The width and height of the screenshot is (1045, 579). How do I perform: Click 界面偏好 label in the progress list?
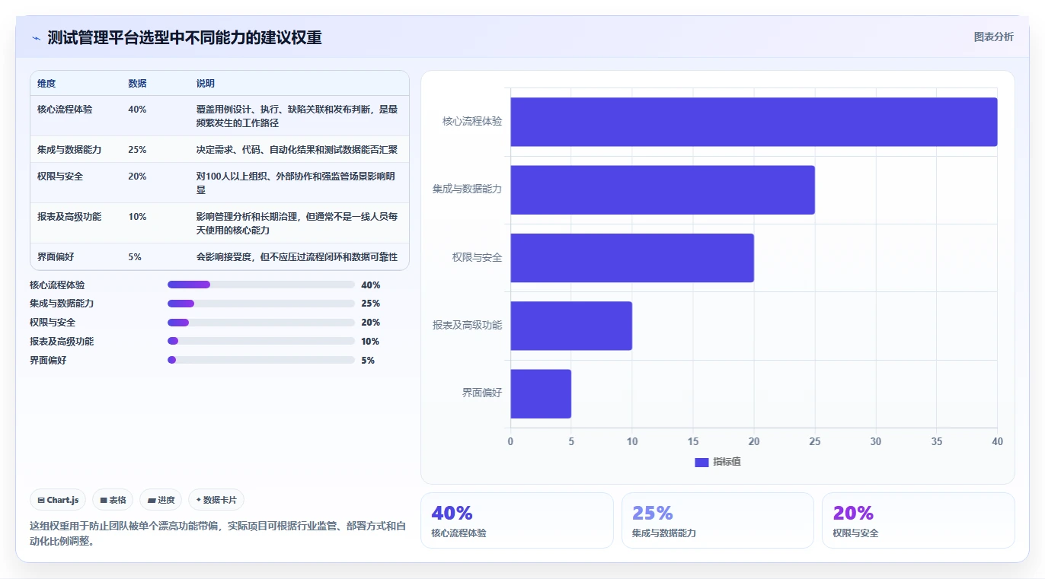tap(48, 361)
